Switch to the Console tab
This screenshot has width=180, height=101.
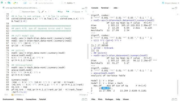pyautogui.click(x=95, y=8)
